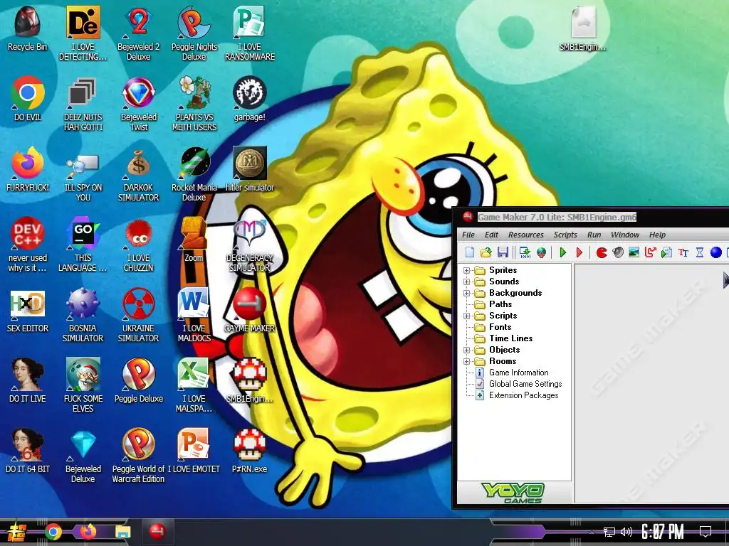This screenshot has height=546, width=729.
Task: Open File Explorer from taskbar
Action: [x=122, y=532]
